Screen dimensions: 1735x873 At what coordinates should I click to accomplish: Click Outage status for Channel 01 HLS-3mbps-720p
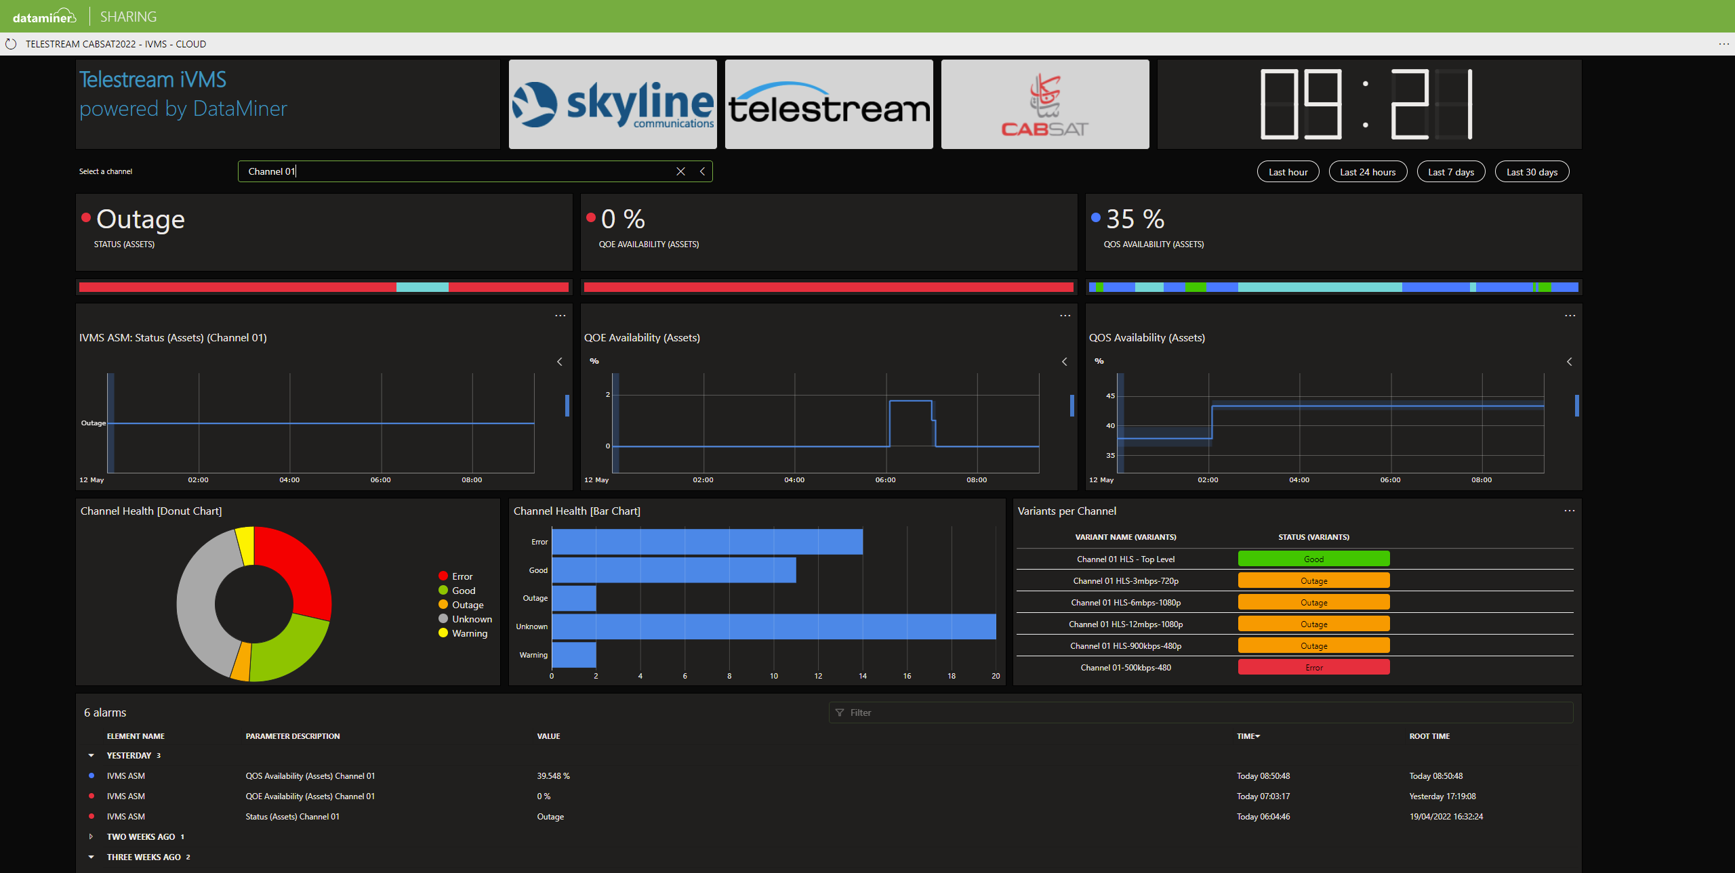1313,580
